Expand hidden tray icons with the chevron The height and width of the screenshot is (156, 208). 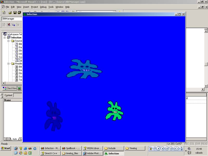186,151
